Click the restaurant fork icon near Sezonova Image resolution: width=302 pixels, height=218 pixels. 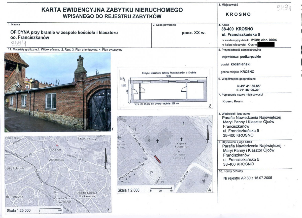tap(135, 129)
